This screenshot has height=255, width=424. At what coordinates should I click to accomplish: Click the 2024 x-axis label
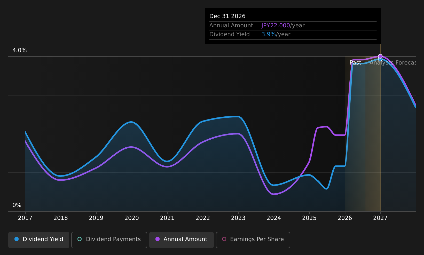274,218
